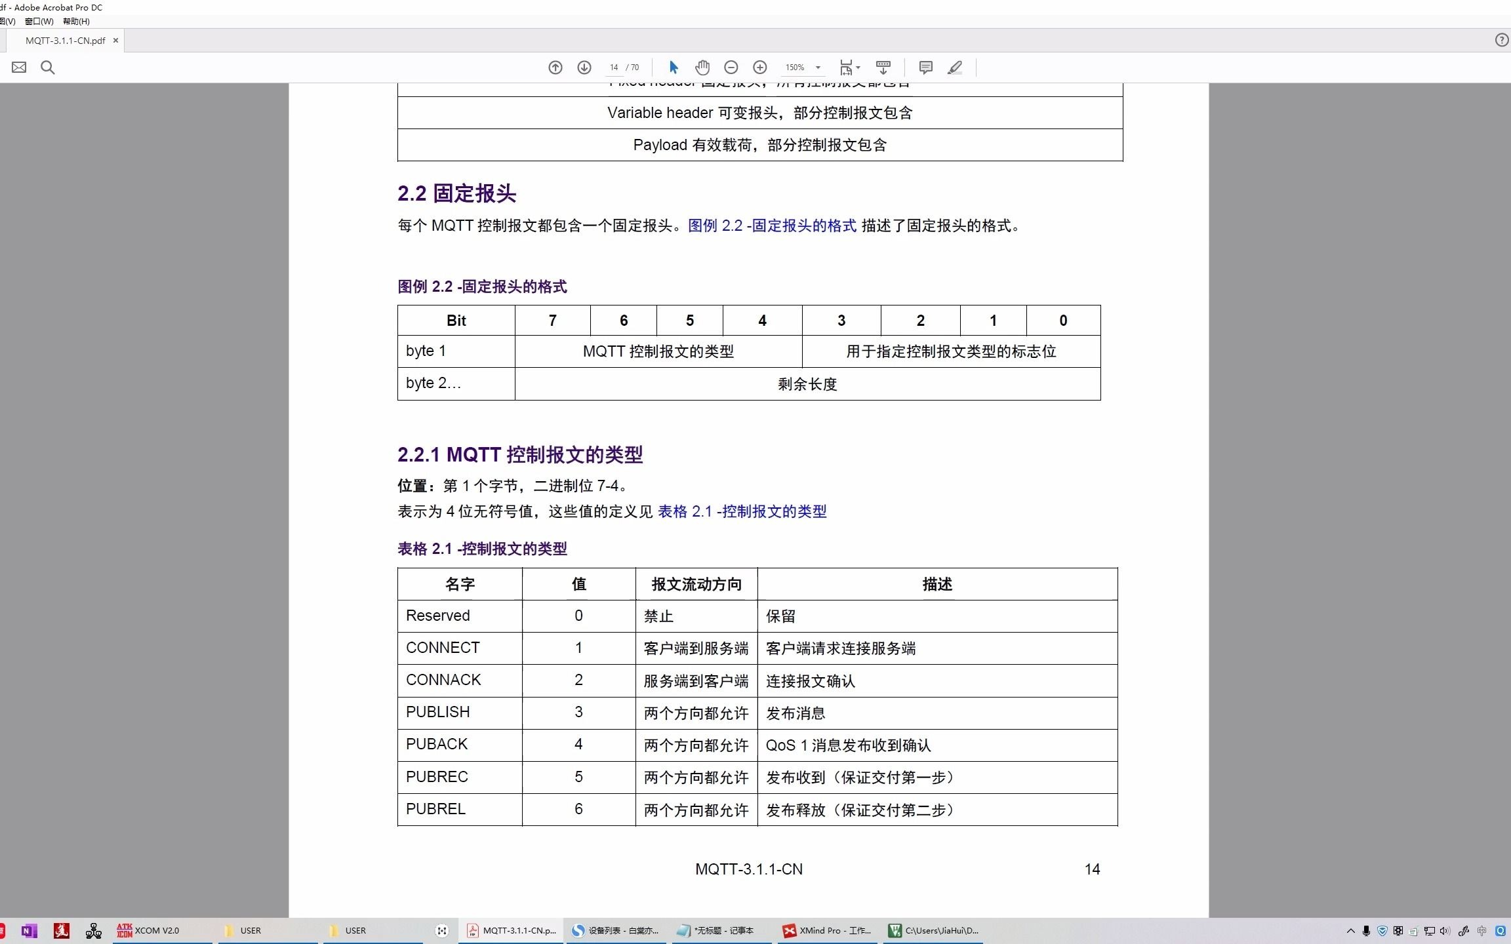This screenshot has height=944, width=1511.
Task: Open the 窗口(W) menu
Action: tap(39, 21)
